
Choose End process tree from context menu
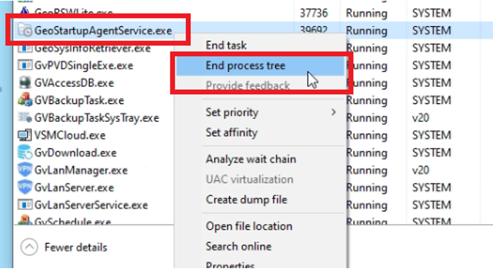pos(245,66)
